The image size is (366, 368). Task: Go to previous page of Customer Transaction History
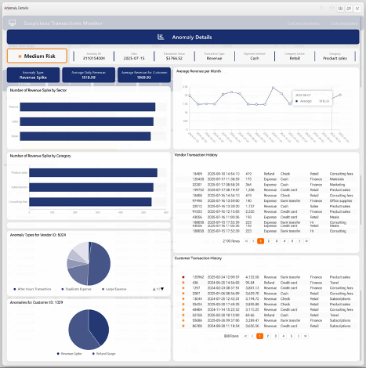tap(252, 336)
